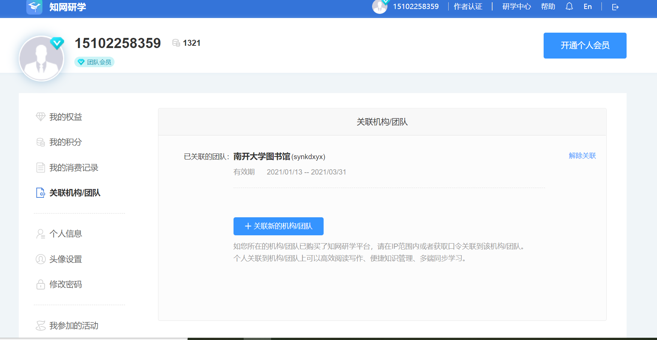Click the notification bell icon

[x=569, y=6]
